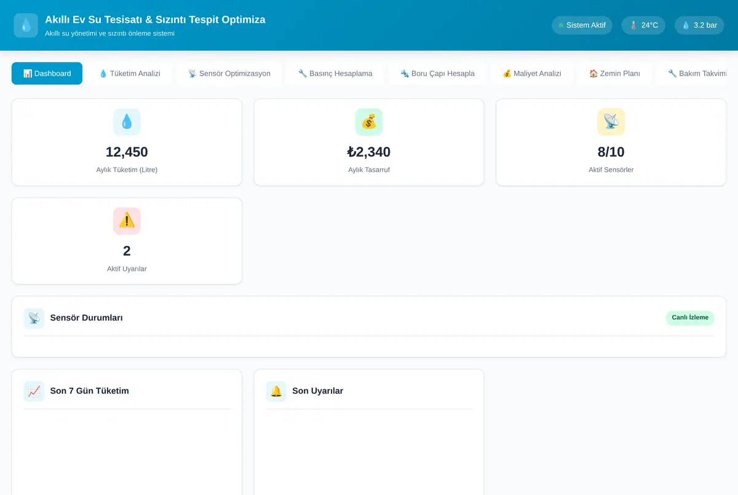Click the droplet icon above Aylık Tüketim

click(127, 122)
